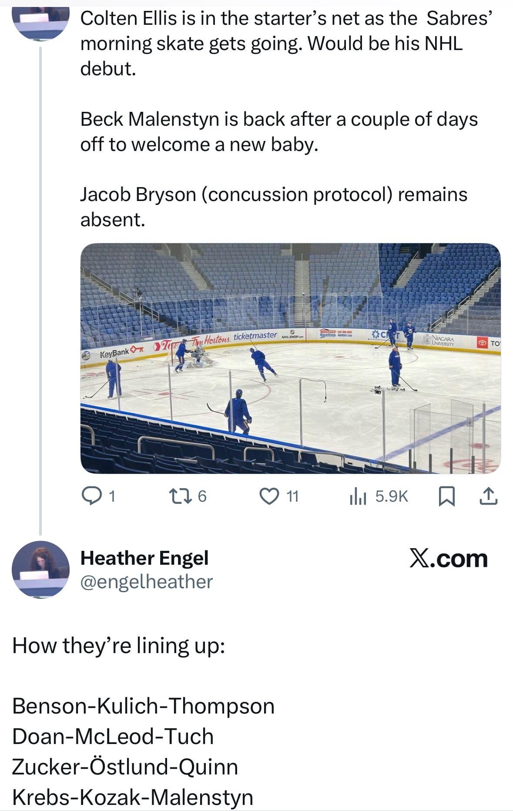Like the tweet with the heart icon
513x811 pixels.
269,496
